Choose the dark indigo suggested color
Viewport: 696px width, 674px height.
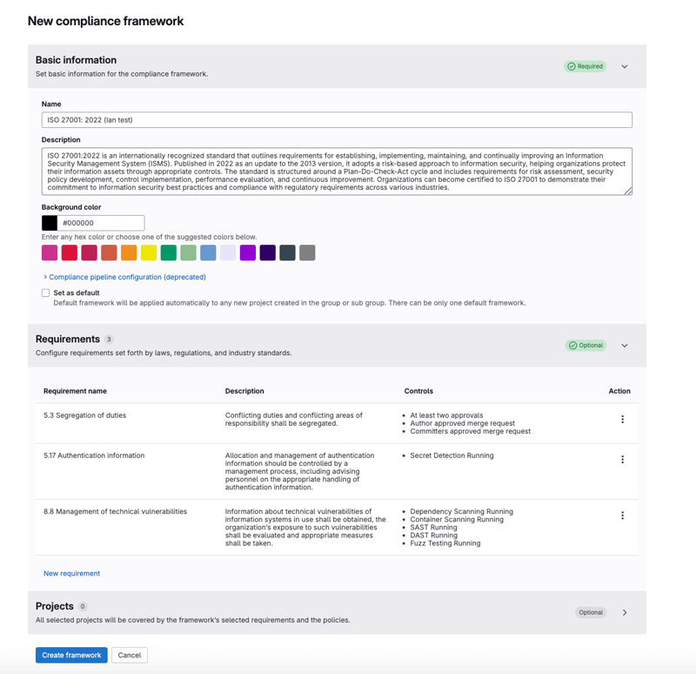(268, 253)
